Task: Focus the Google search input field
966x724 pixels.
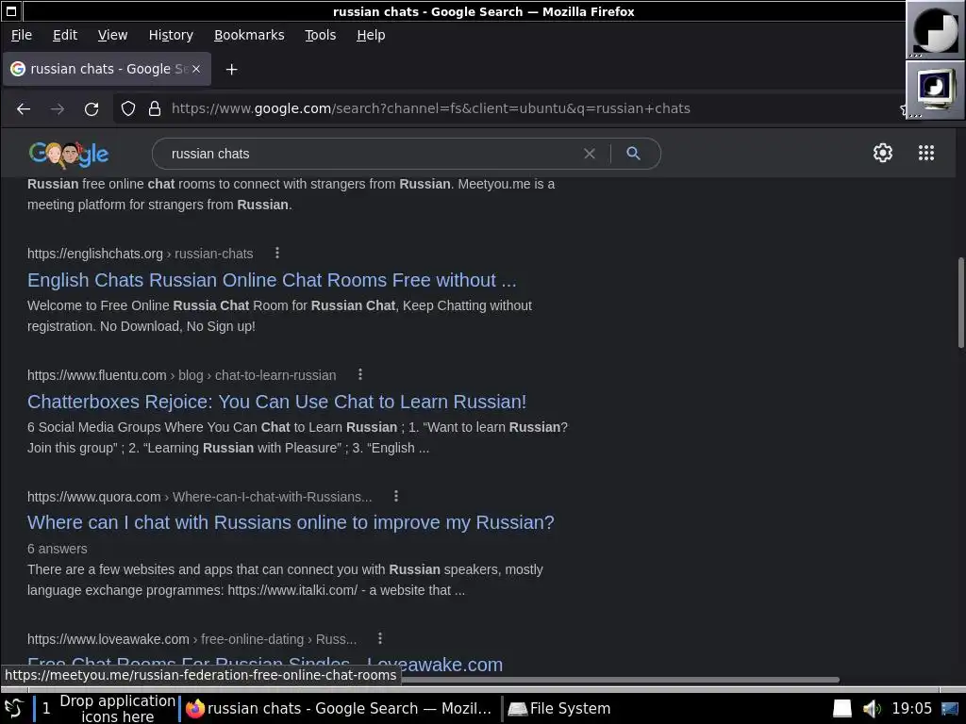Action: coord(370,154)
